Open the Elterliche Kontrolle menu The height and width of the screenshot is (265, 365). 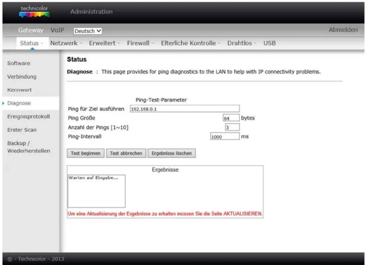point(191,43)
